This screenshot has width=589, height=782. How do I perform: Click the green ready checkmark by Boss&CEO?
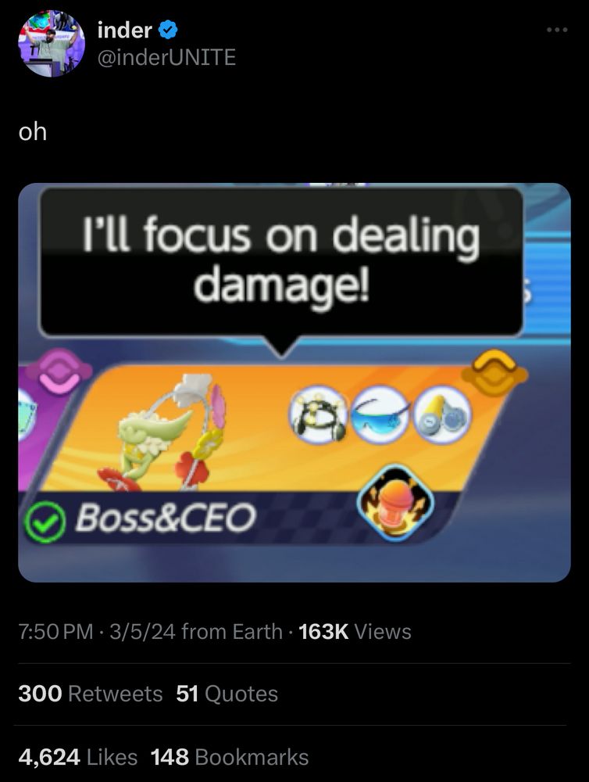point(45,522)
